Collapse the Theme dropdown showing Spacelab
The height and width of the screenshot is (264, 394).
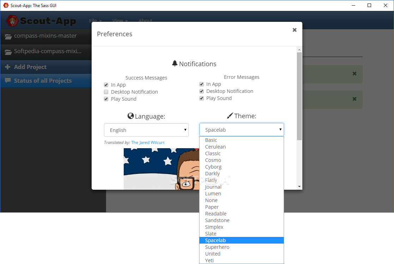pos(241,130)
